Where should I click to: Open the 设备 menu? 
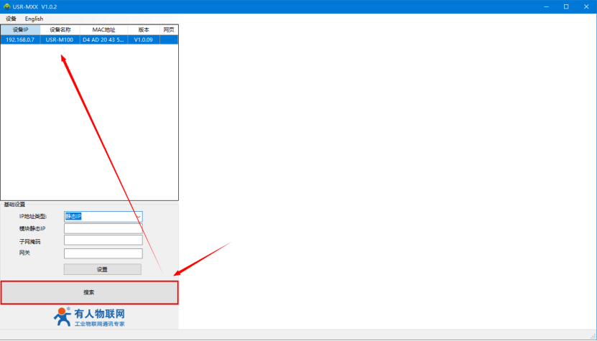tap(11, 19)
